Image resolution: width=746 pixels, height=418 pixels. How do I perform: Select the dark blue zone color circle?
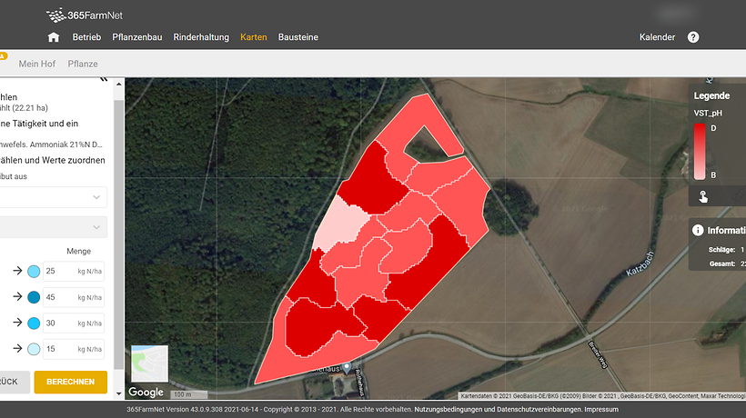click(34, 297)
